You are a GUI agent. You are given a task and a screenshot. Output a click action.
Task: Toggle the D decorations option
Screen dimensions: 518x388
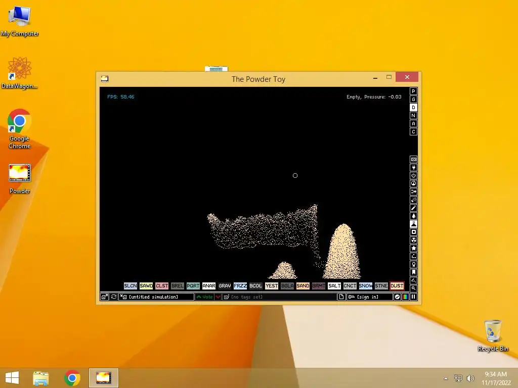click(413, 108)
